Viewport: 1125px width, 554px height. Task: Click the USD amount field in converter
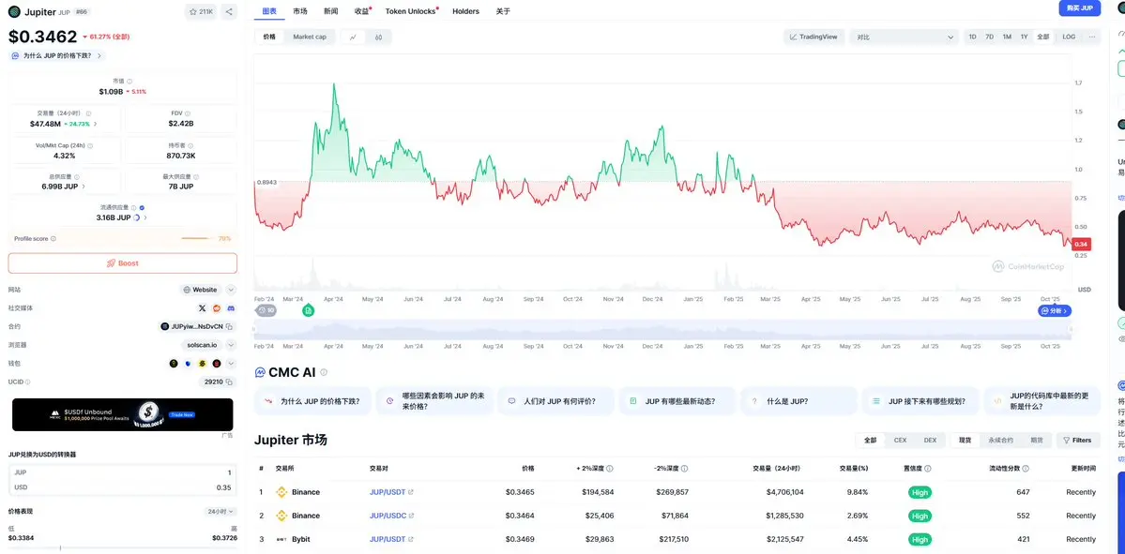pyautogui.click(x=123, y=487)
